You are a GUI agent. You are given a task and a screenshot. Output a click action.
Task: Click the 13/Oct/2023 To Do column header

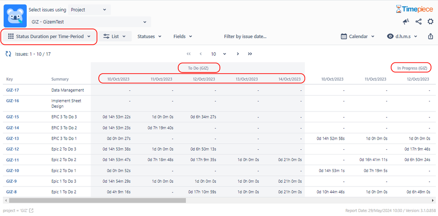(247, 79)
